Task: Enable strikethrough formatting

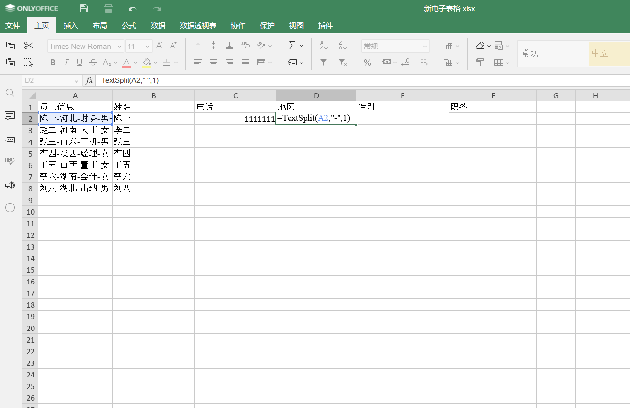Action: pos(93,63)
